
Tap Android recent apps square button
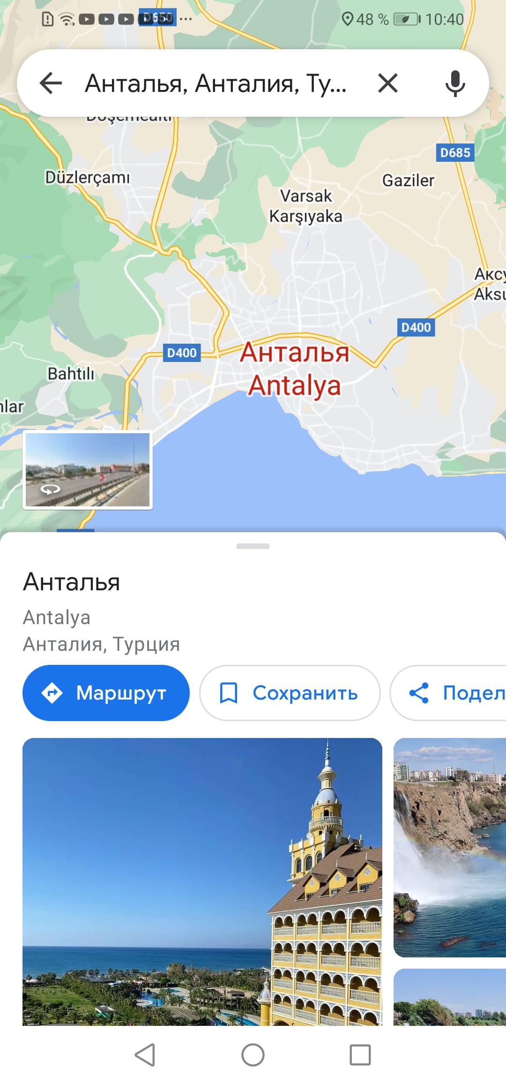[x=360, y=1055]
